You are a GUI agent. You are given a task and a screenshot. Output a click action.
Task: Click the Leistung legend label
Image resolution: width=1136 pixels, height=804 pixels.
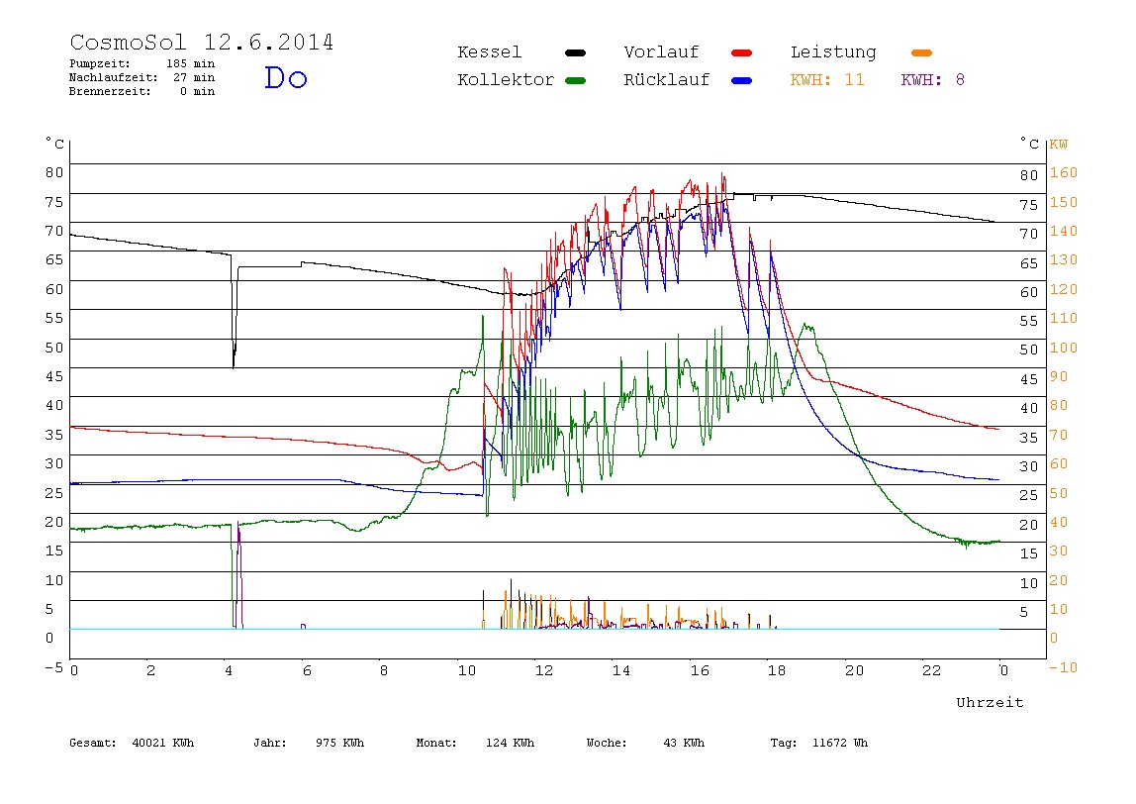point(833,52)
